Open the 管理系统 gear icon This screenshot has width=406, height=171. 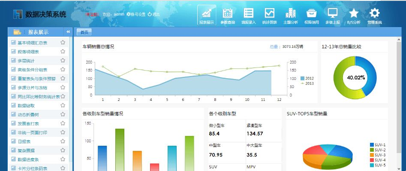(374, 15)
